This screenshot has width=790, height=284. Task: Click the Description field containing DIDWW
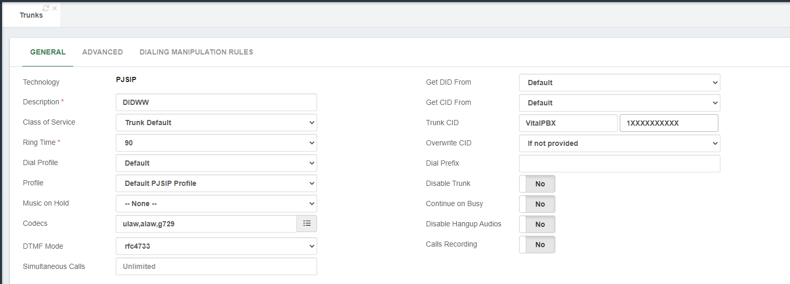tap(216, 102)
